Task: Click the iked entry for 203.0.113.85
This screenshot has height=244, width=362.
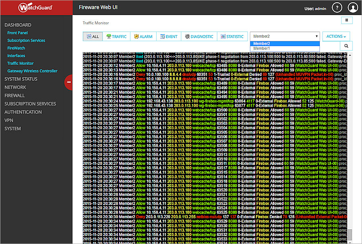Action: 215,61
